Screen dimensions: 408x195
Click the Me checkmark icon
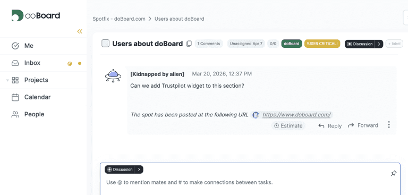(x=15, y=46)
